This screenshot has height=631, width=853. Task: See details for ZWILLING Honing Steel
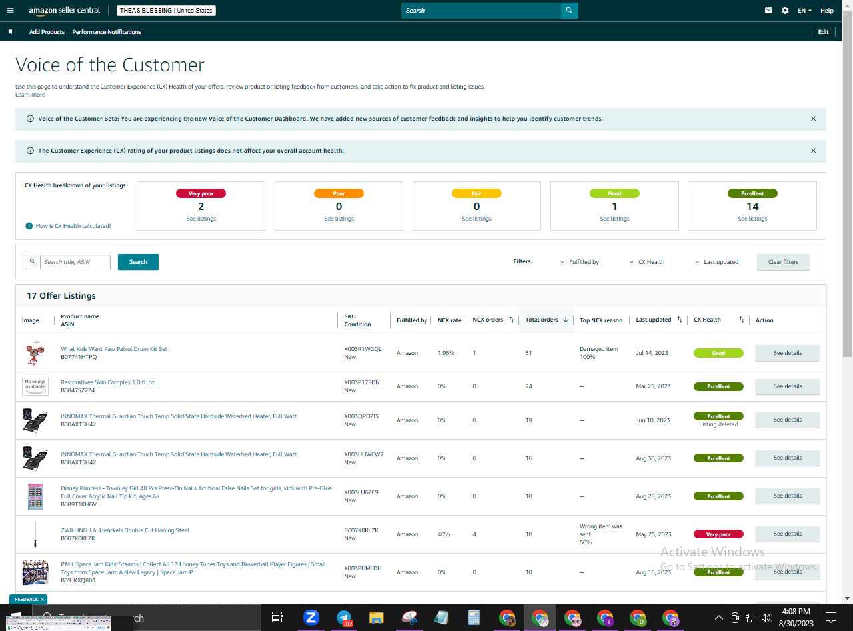click(x=788, y=534)
